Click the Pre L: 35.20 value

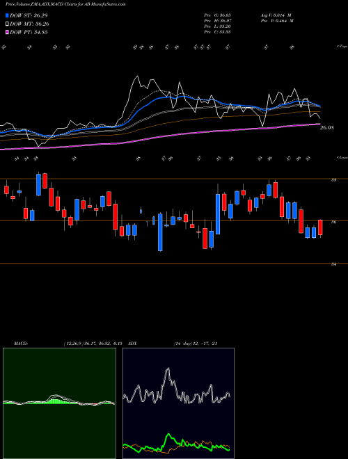point(217,26)
